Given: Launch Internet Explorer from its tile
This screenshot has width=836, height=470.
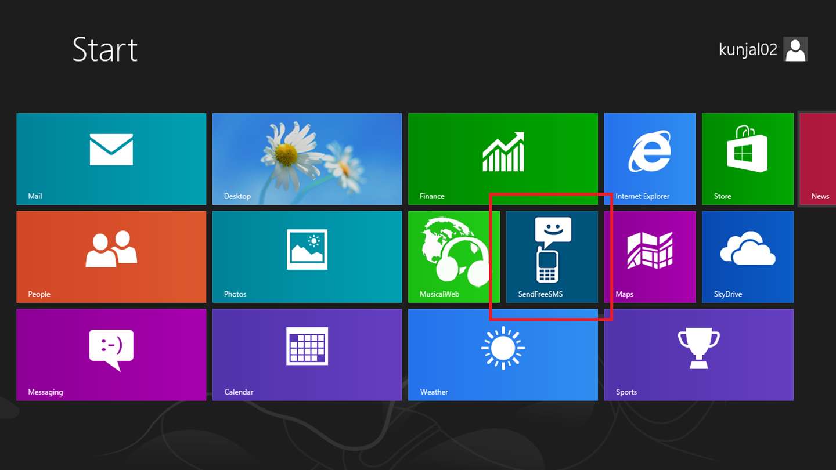Looking at the screenshot, I should tap(650, 159).
